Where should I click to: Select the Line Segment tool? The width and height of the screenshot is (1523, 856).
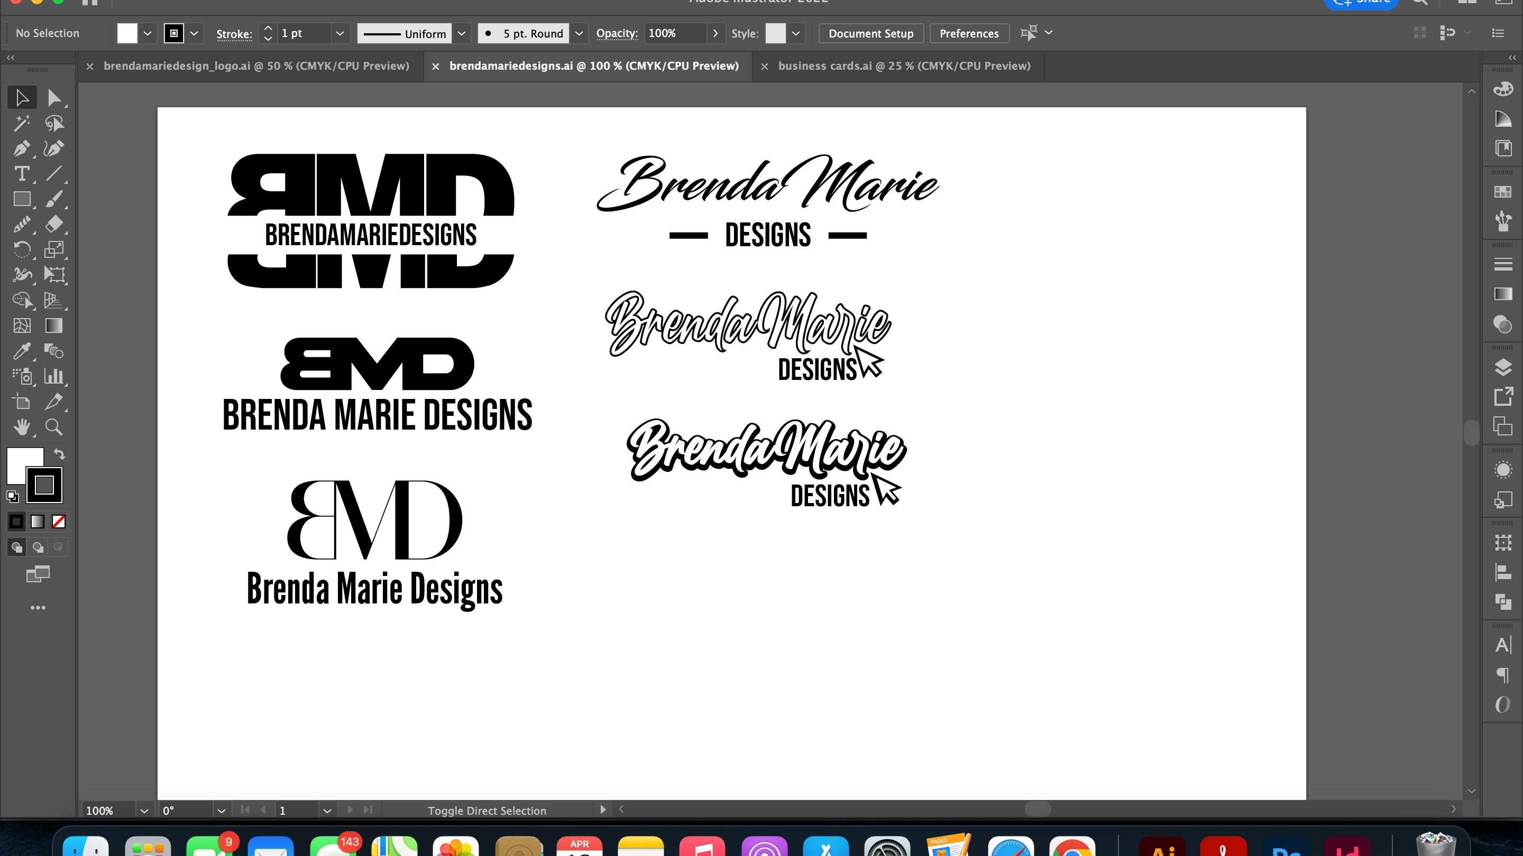pyautogui.click(x=54, y=174)
